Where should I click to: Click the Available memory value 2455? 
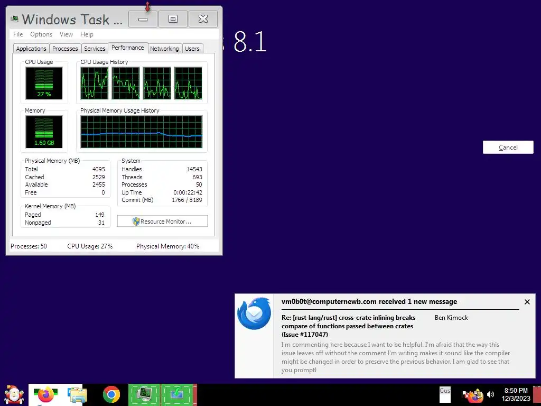99,184
